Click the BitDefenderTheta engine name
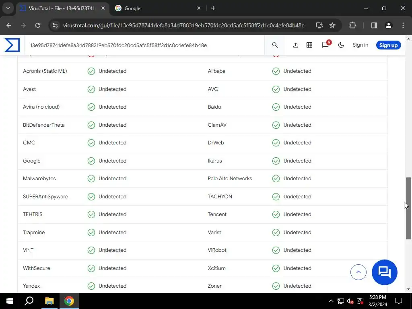Image resolution: width=412 pixels, height=309 pixels. (43, 125)
